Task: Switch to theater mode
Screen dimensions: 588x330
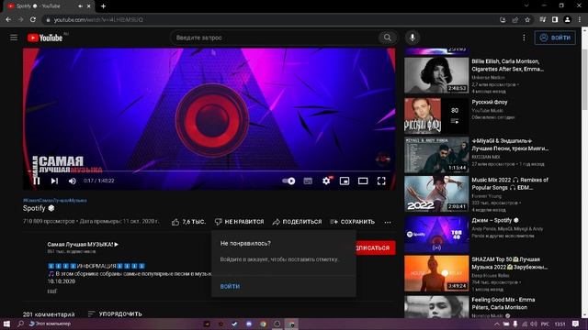Action: coord(363,181)
